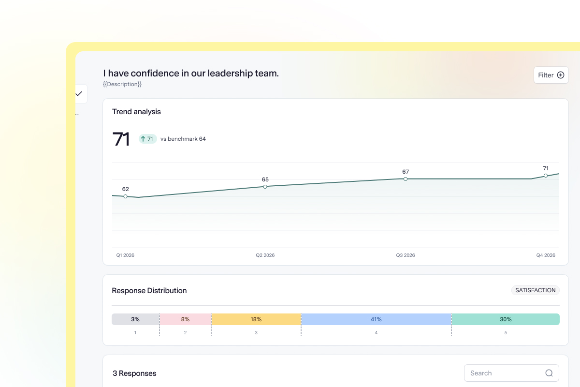The height and width of the screenshot is (387, 580).
Task: Click the plus circle icon in Filter
Action: point(561,75)
